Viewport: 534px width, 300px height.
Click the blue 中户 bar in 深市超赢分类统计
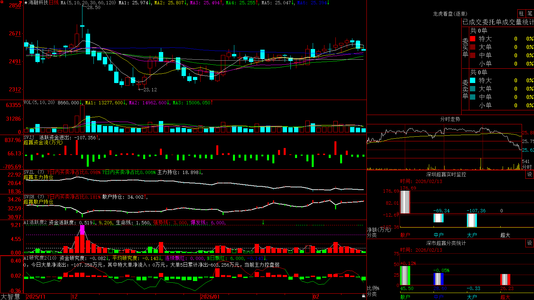pyautogui.click(x=439, y=279)
